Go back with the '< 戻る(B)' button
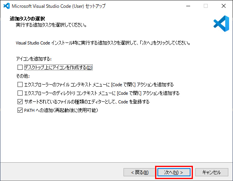233x181 pixels. tap(139, 172)
